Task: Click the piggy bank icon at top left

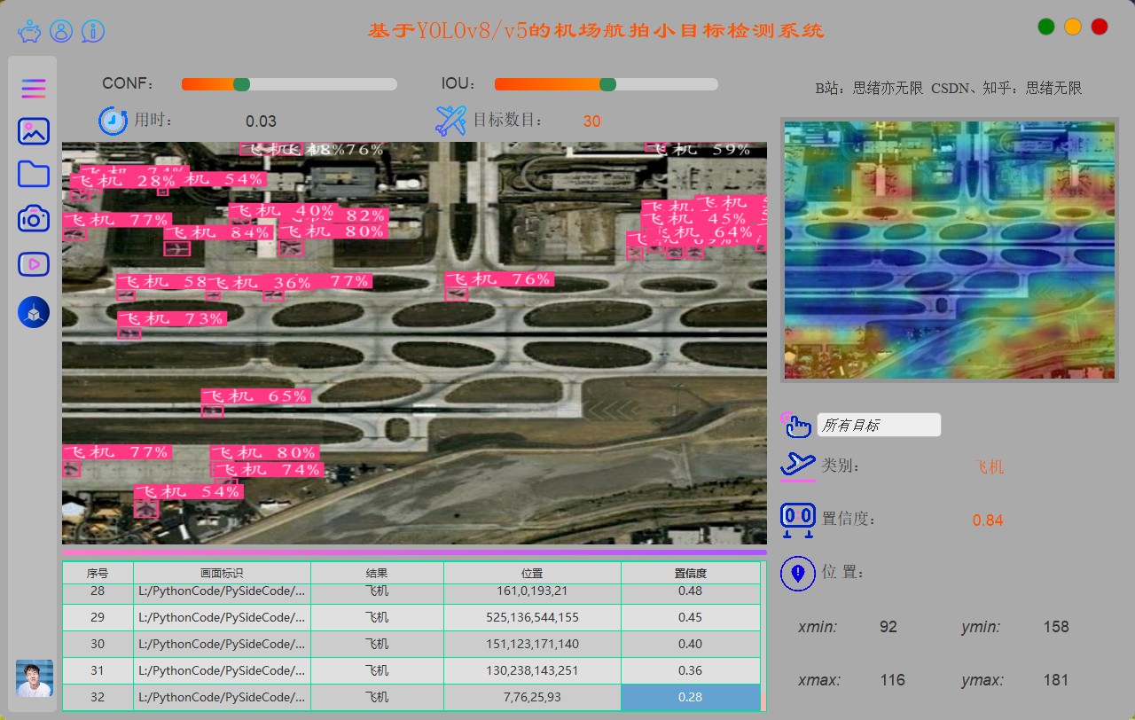Action: (29, 32)
